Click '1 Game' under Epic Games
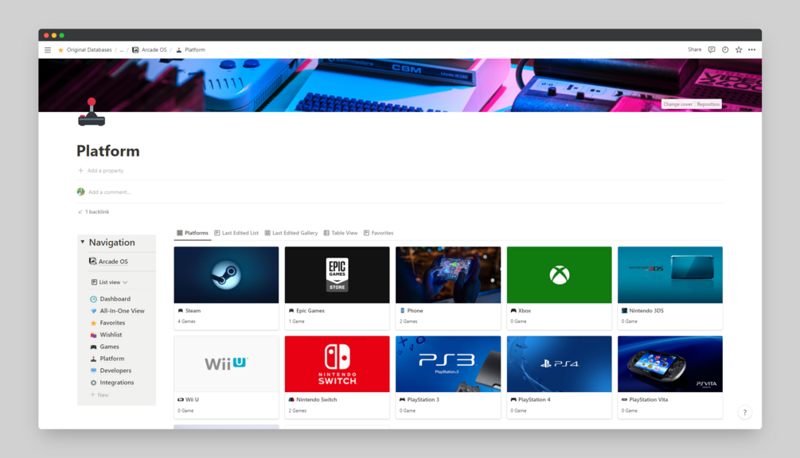Viewport: 800px width, 458px height. click(296, 321)
